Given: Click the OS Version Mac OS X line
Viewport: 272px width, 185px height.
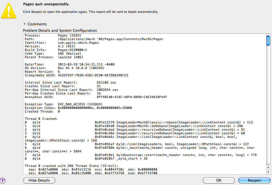Looking at the screenshot, I should 65,68.
